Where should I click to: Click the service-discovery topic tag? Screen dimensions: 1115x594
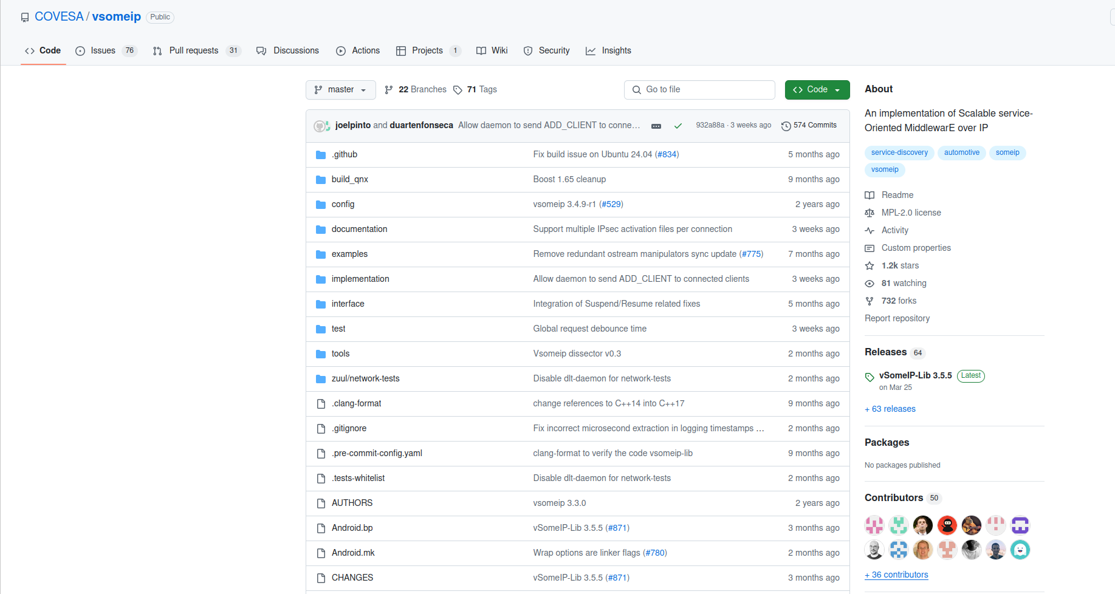pos(899,153)
